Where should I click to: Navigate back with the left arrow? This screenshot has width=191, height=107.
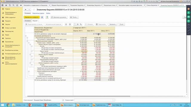click(x=26, y=10)
